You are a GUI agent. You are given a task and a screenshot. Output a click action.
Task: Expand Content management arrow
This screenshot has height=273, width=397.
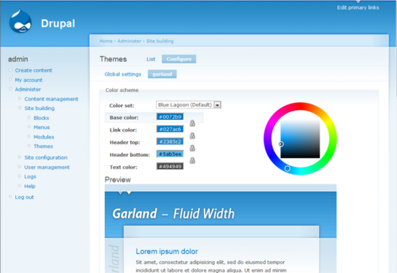click(x=20, y=98)
